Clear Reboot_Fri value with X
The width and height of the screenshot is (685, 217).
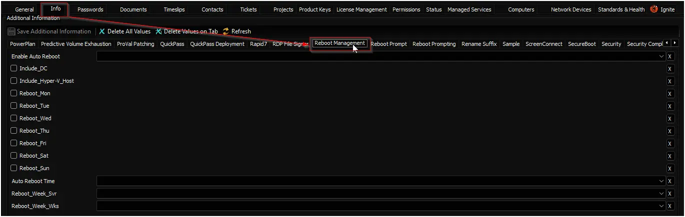[670, 144]
